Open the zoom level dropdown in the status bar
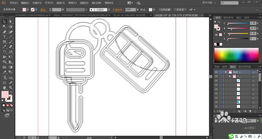 (38, 137)
